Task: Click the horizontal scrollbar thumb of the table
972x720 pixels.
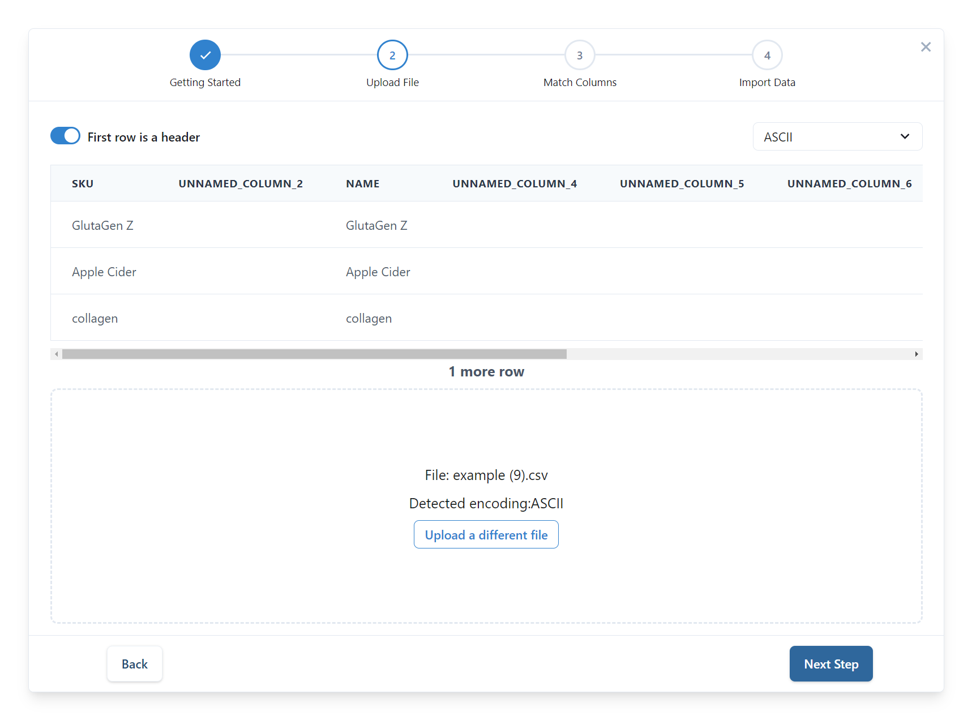Action: pos(314,354)
